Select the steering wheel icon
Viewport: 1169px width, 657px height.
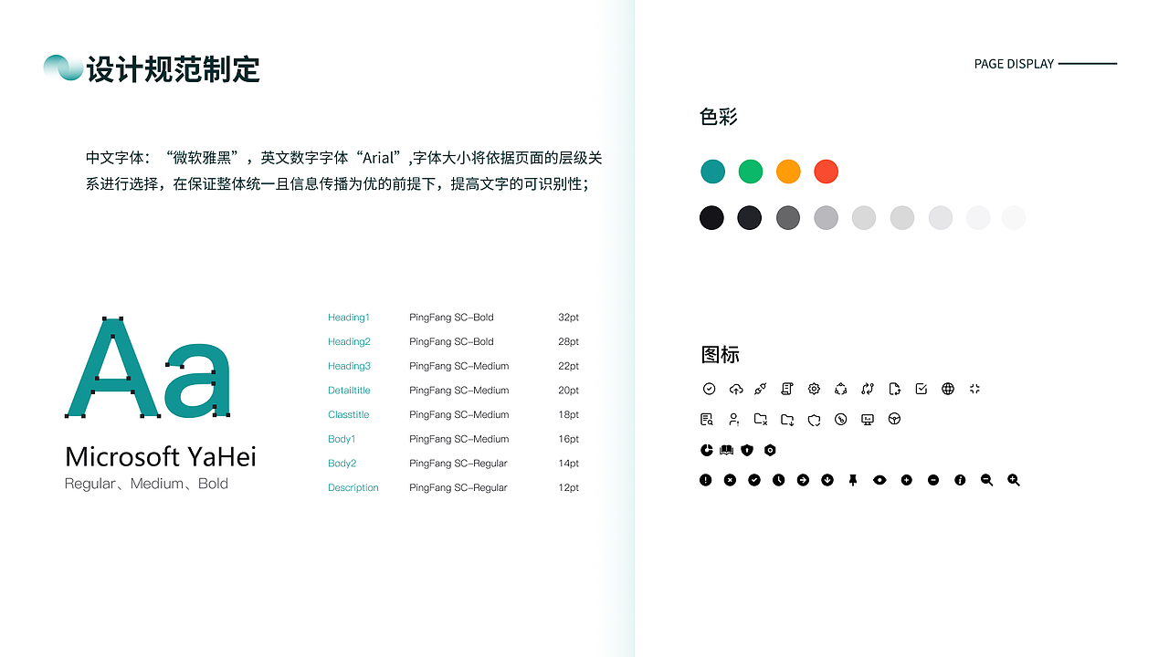click(x=895, y=419)
